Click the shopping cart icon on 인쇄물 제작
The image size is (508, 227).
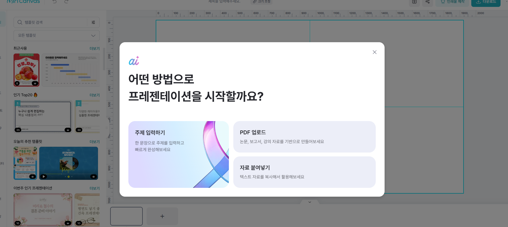click(443, 2)
